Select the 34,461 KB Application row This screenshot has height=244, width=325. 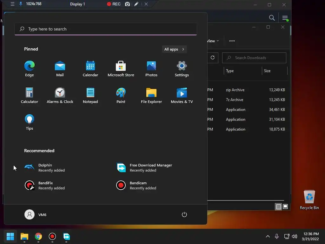pyautogui.click(x=247, y=110)
